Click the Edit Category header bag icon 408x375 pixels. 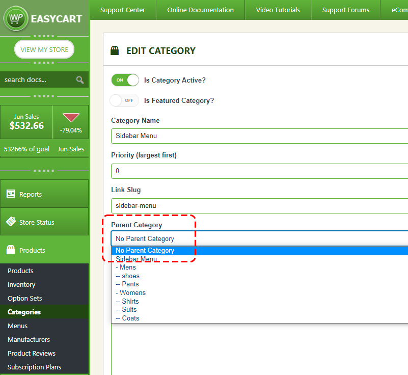click(x=115, y=50)
